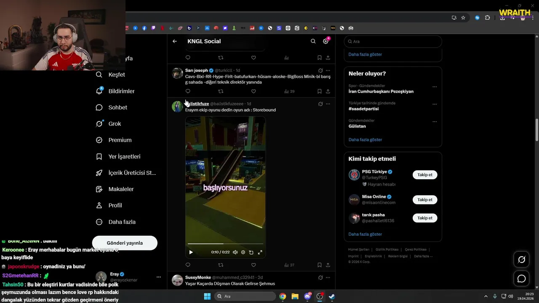Follow tarık pasha with Takip et
This screenshot has width=539, height=303.
[x=425, y=218]
